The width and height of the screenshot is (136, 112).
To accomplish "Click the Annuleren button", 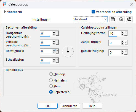I will coord(70,106).
